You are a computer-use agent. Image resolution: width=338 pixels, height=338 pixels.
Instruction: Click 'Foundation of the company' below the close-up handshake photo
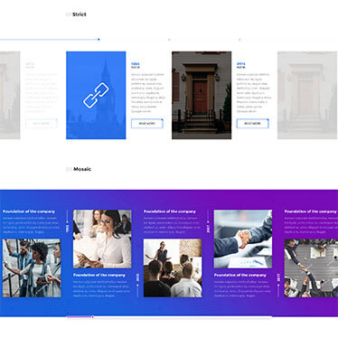click(x=240, y=275)
